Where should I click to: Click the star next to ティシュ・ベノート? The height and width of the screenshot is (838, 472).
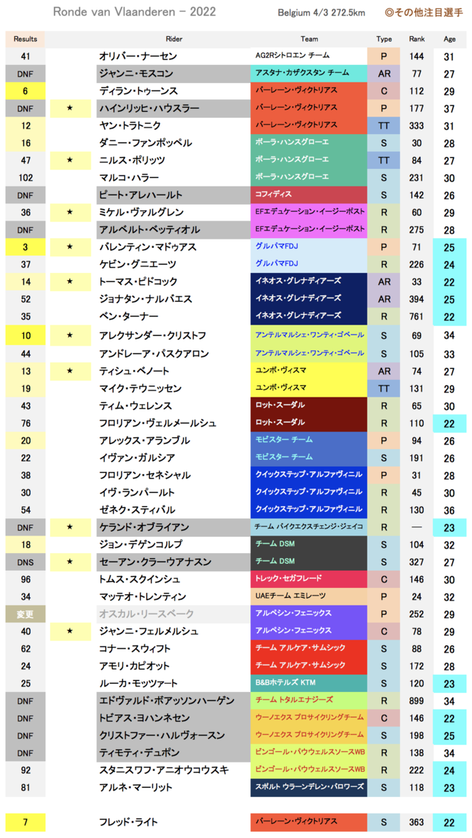(x=70, y=371)
